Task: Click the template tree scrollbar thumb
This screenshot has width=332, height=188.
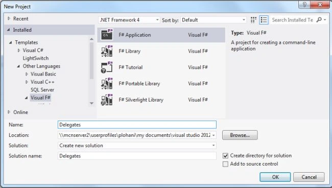Action: click(91, 61)
